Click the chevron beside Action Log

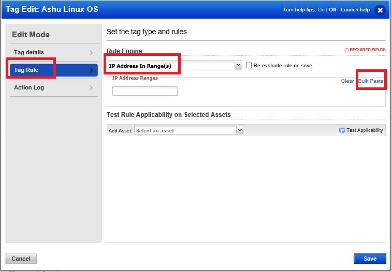pyautogui.click(x=91, y=88)
